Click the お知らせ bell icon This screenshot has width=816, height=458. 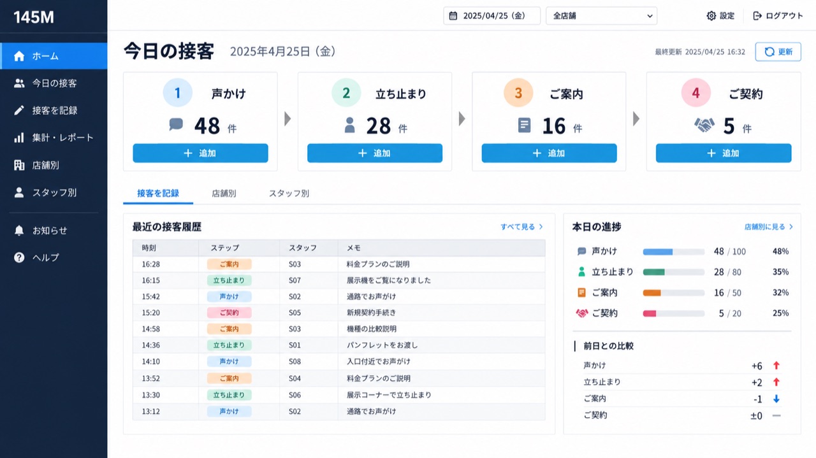[x=19, y=231]
